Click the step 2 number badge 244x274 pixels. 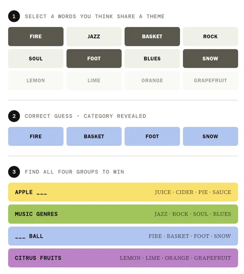click(14, 116)
